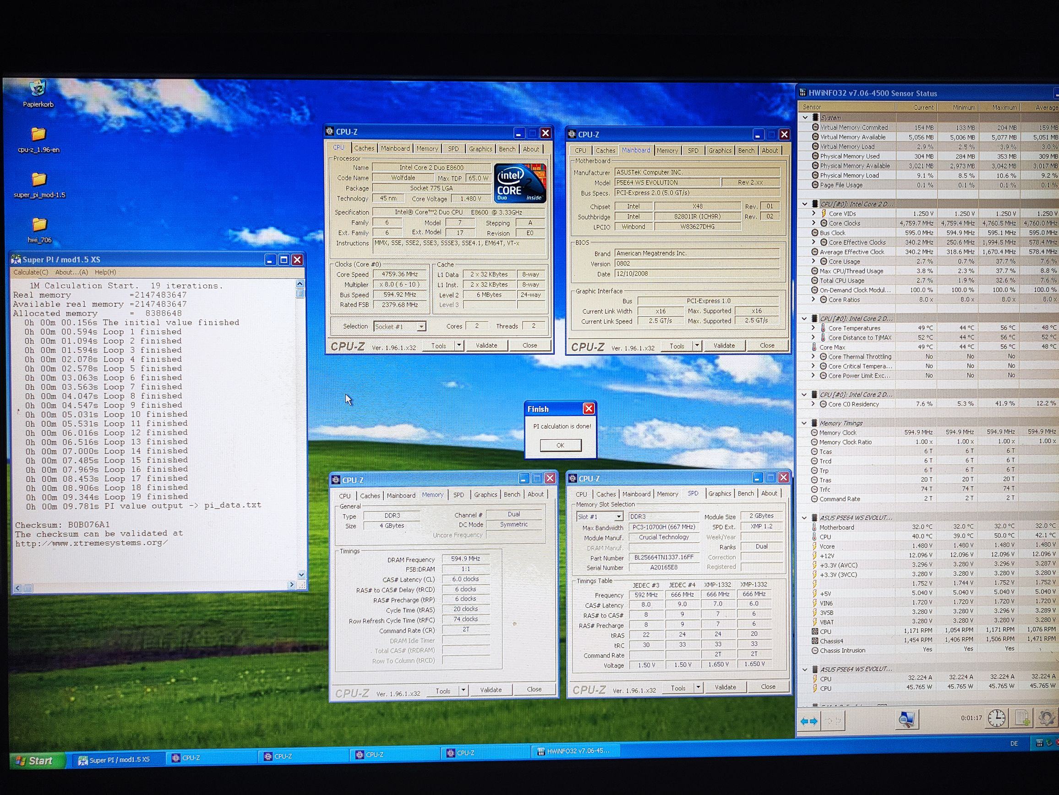The height and width of the screenshot is (795, 1059).
Task: Click the Virtual Memory Commited sensor icon
Action: pyautogui.click(x=815, y=127)
